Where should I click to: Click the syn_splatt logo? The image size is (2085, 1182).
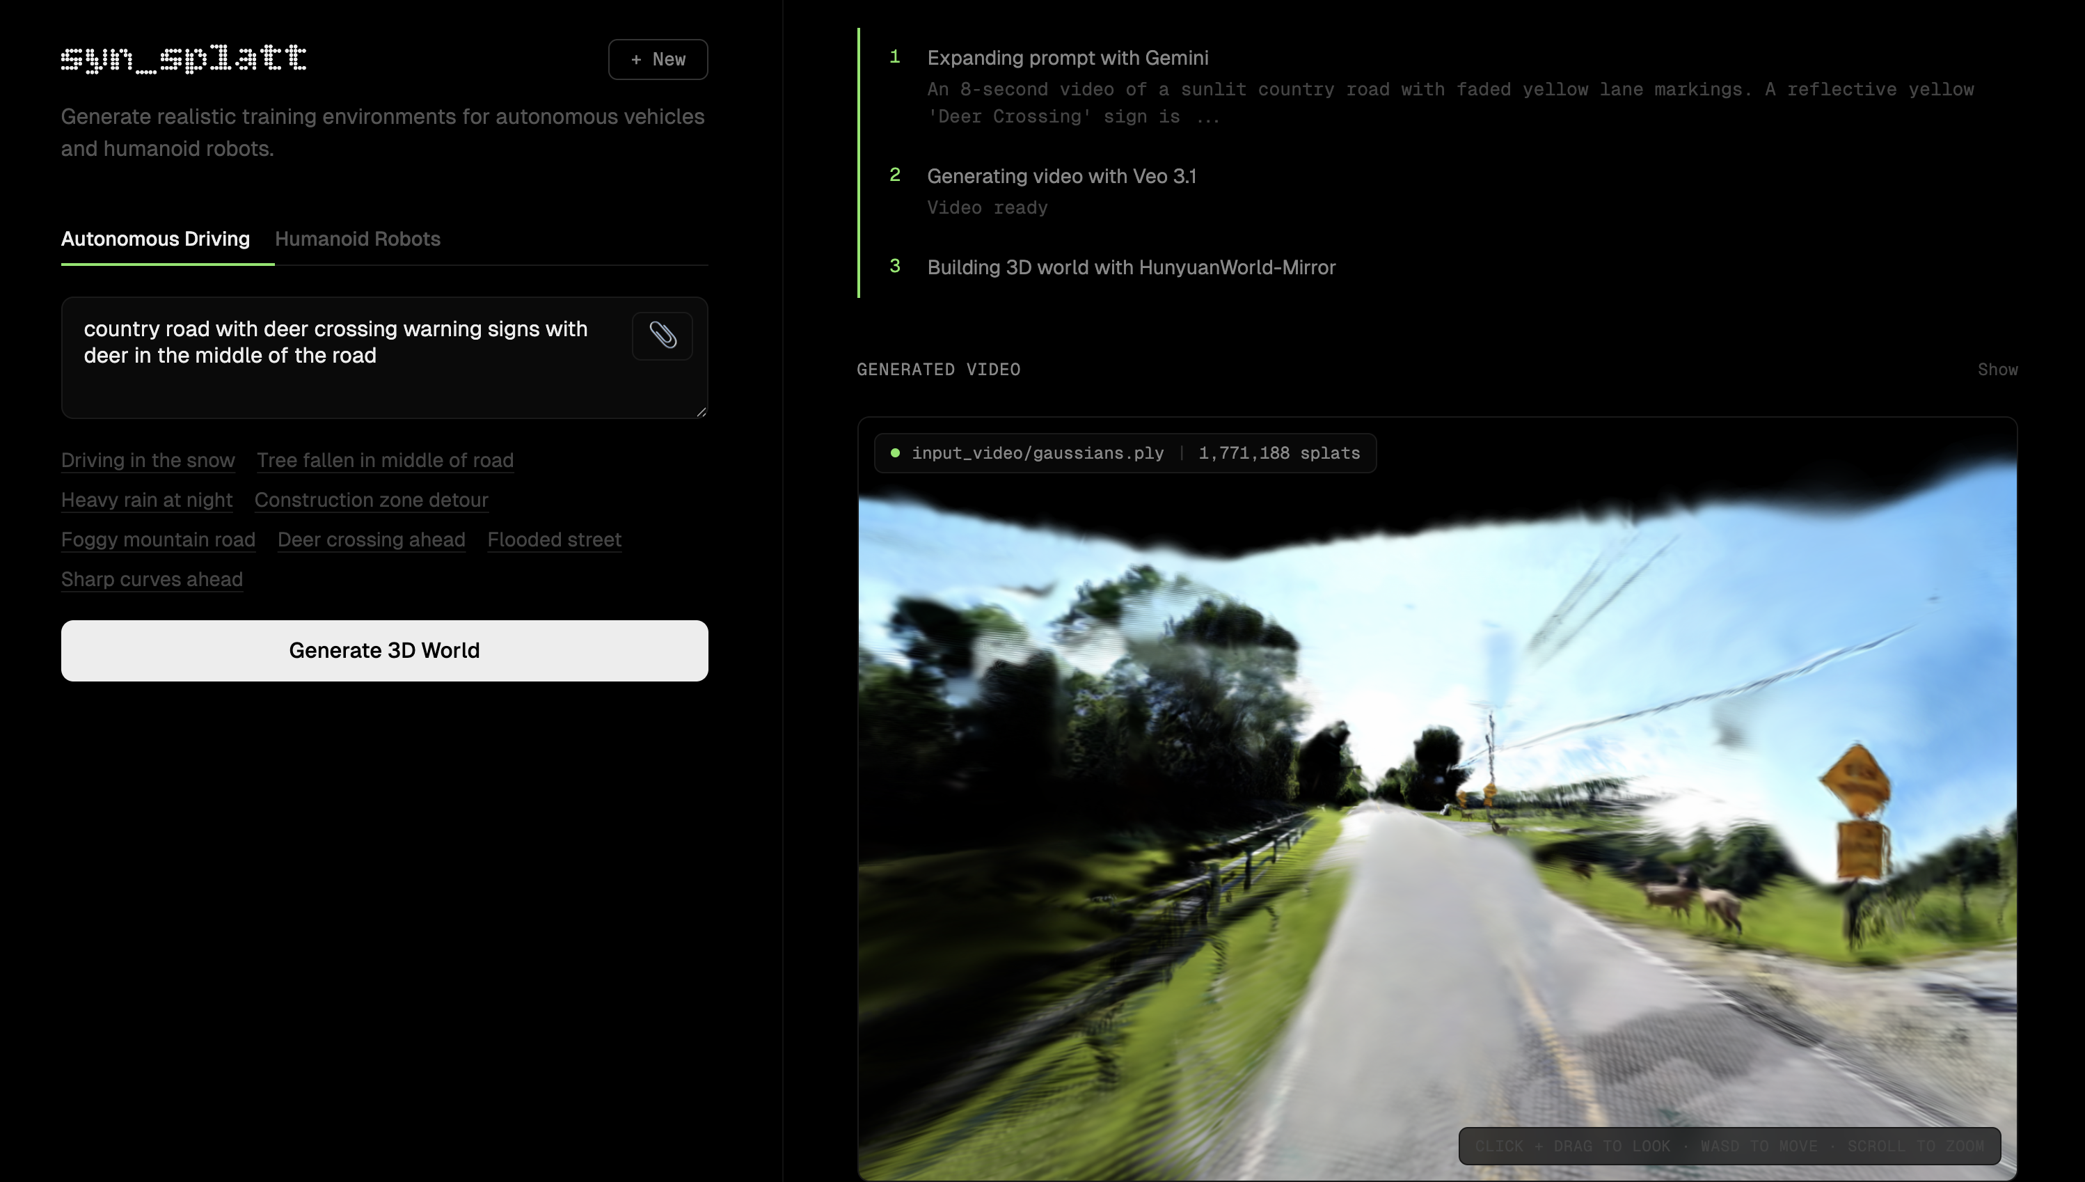coord(184,58)
